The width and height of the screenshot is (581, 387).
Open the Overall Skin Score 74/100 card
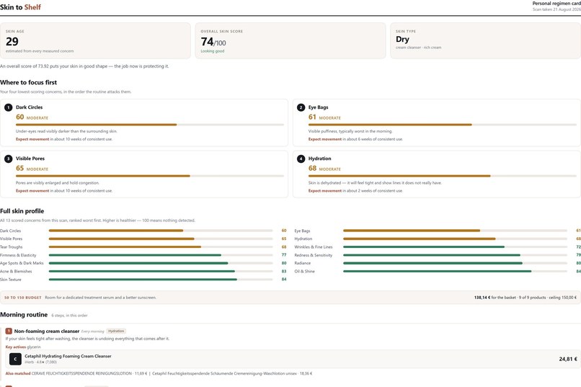pos(290,41)
